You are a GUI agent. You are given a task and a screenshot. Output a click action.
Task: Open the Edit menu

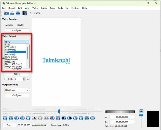coord(20,8)
